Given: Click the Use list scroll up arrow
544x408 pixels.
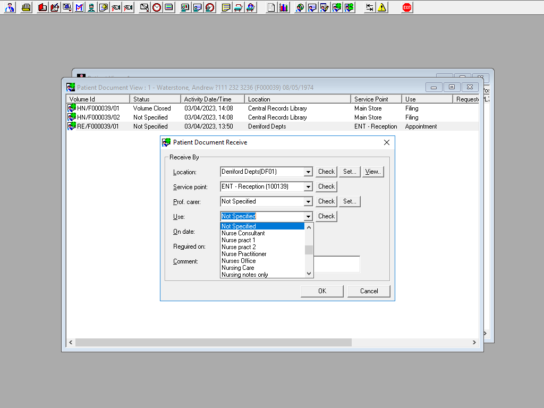Looking at the screenshot, I should pyautogui.click(x=309, y=227).
